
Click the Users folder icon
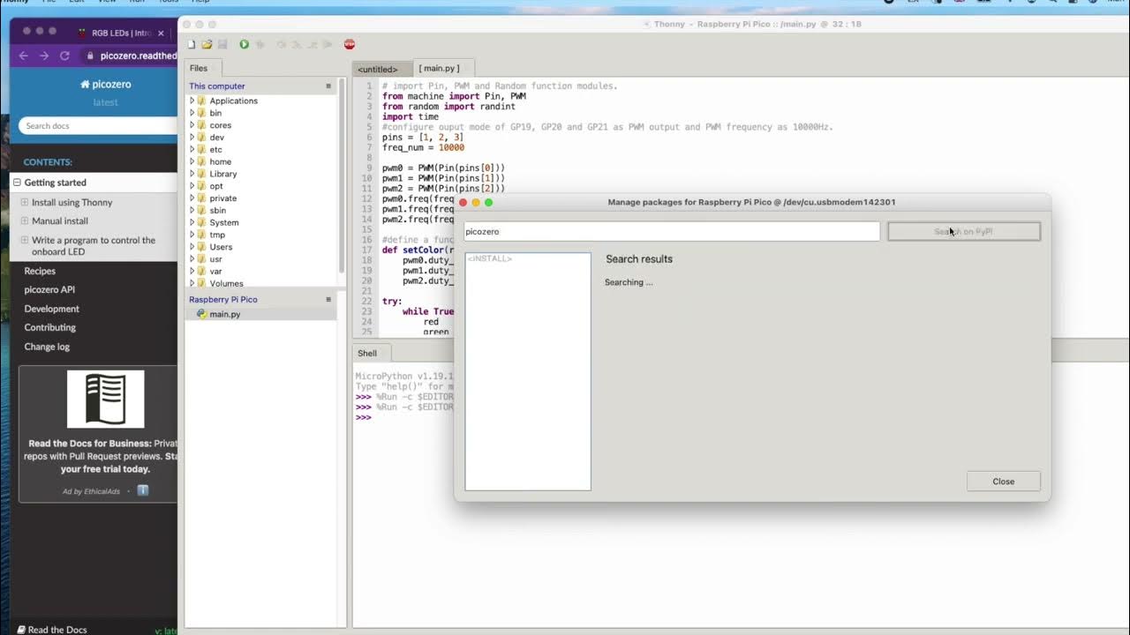[x=201, y=247]
